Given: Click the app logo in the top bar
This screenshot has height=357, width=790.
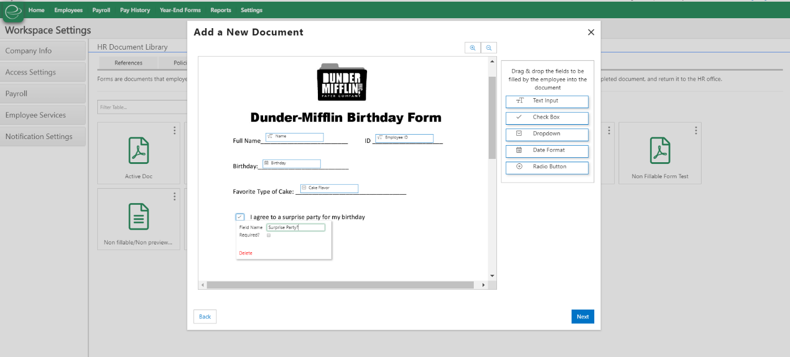Looking at the screenshot, I should (13, 10).
